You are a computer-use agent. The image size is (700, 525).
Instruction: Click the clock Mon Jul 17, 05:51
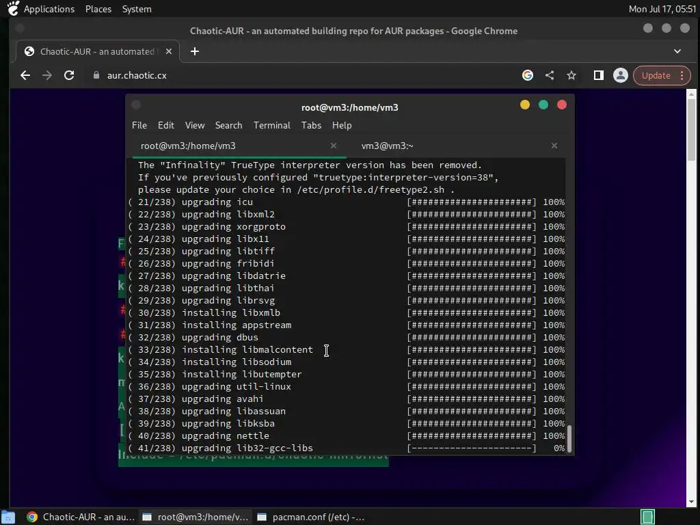click(662, 9)
